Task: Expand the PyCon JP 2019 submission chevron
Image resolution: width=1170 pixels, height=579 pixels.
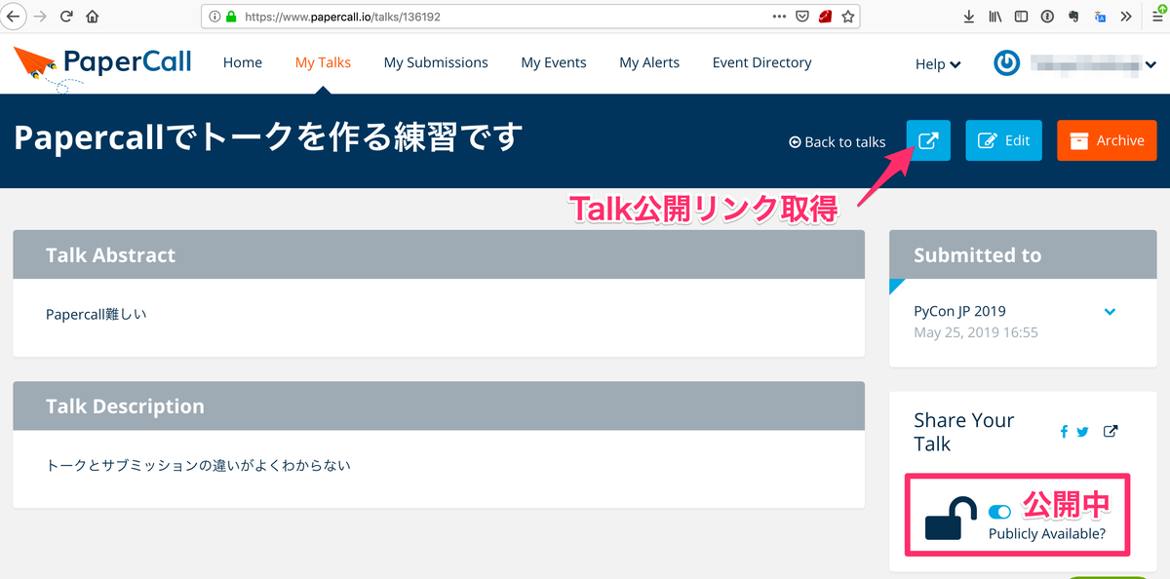Action: point(1110,312)
